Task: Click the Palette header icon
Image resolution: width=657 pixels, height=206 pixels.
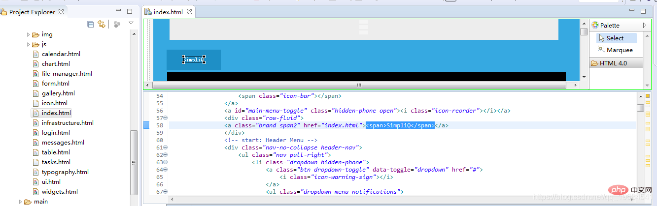Action: [x=595, y=25]
